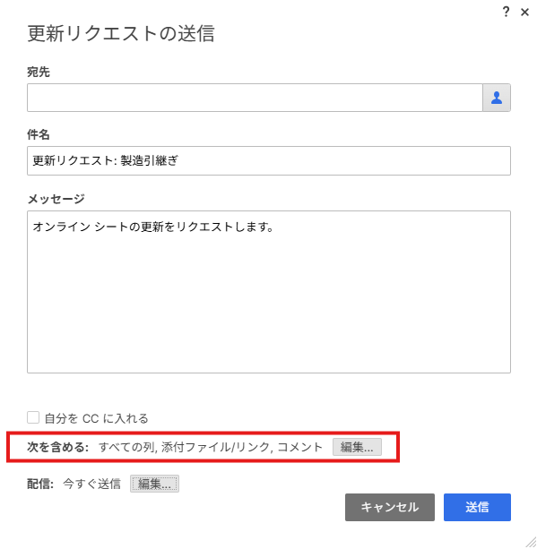This screenshot has height=549, width=537.
Task: Click the 更新リクエストの送信 dialog title
Action: point(121,34)
